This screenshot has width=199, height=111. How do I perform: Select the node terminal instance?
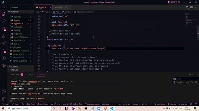(x=185, y=79)
